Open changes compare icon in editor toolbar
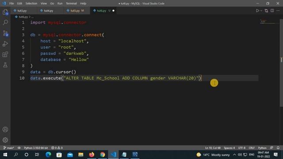This screenshot has height=159, width=283. 266,11
